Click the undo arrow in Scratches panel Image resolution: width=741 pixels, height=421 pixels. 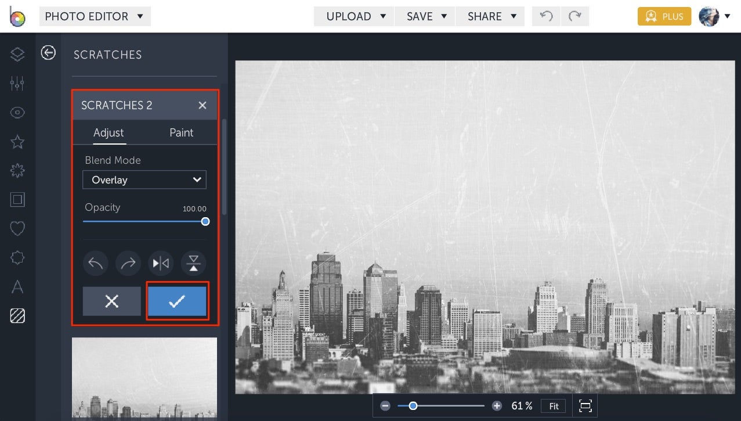tap(95, 263)
